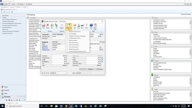
Task: Go to first record navigation arrow
Action: [43, 73]
